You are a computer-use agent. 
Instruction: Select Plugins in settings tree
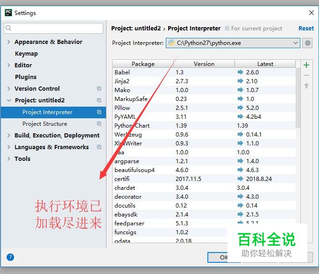26,77
